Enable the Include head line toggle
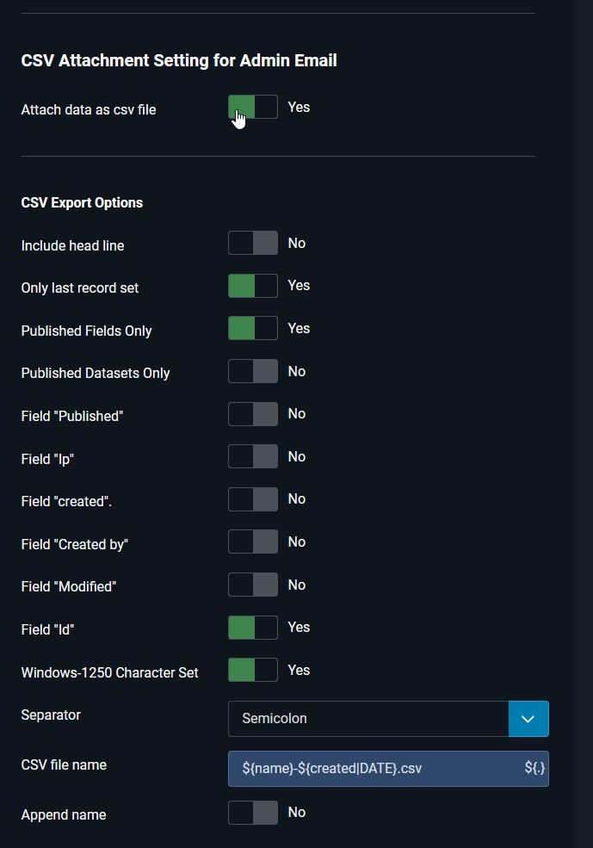The width and height of the screenshot is (593, 848). tap(253, 244)
